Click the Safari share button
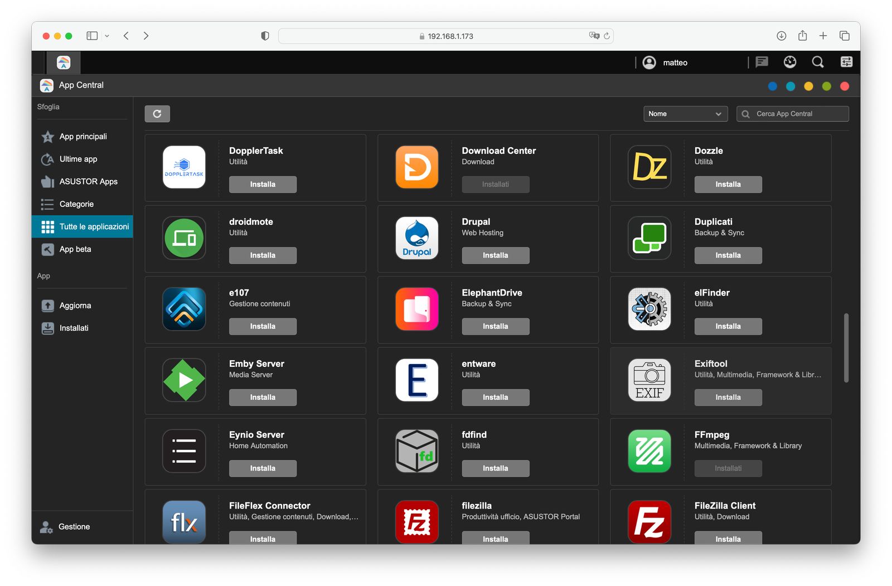Screen dimensions: 892x586 [802, 35]
